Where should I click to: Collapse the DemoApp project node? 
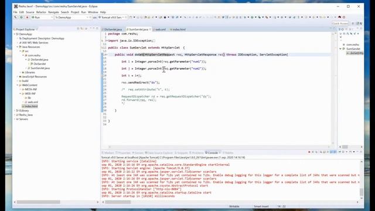click(15, 34)
